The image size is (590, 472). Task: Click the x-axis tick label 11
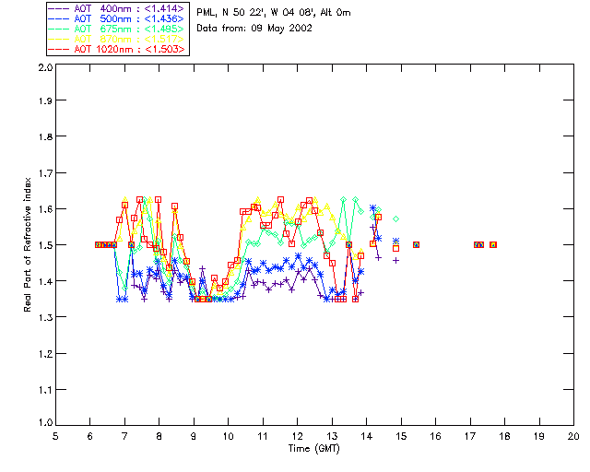coord(263,436)
